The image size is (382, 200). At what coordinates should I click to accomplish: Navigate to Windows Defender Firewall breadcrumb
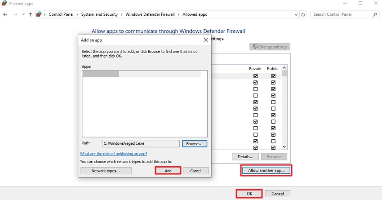click(150, 14)
